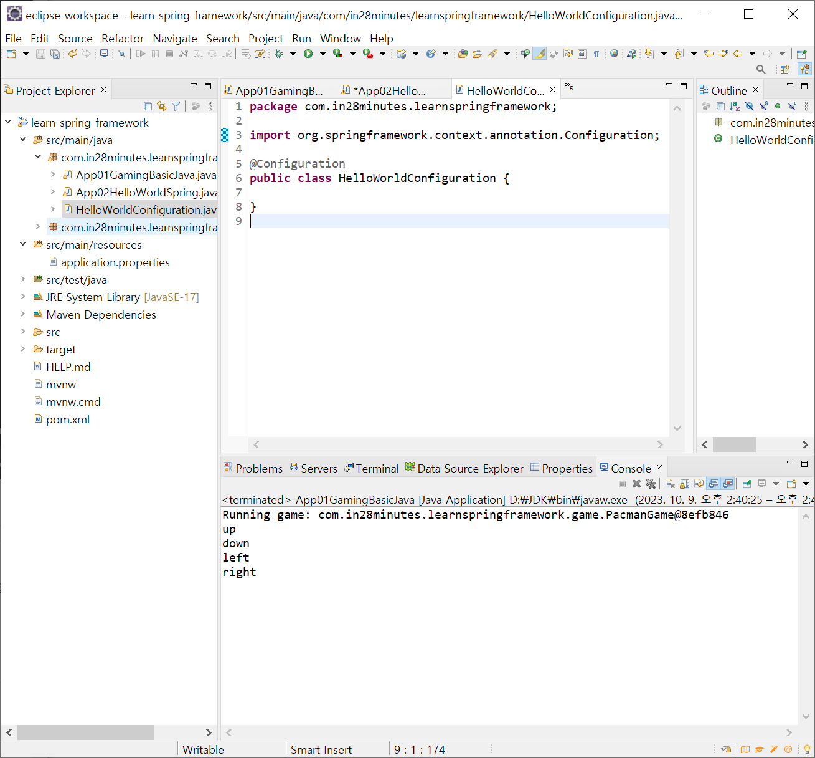Toggle Hide Fields in Outline
Screen dimensions: 815x758
point(749,107)
